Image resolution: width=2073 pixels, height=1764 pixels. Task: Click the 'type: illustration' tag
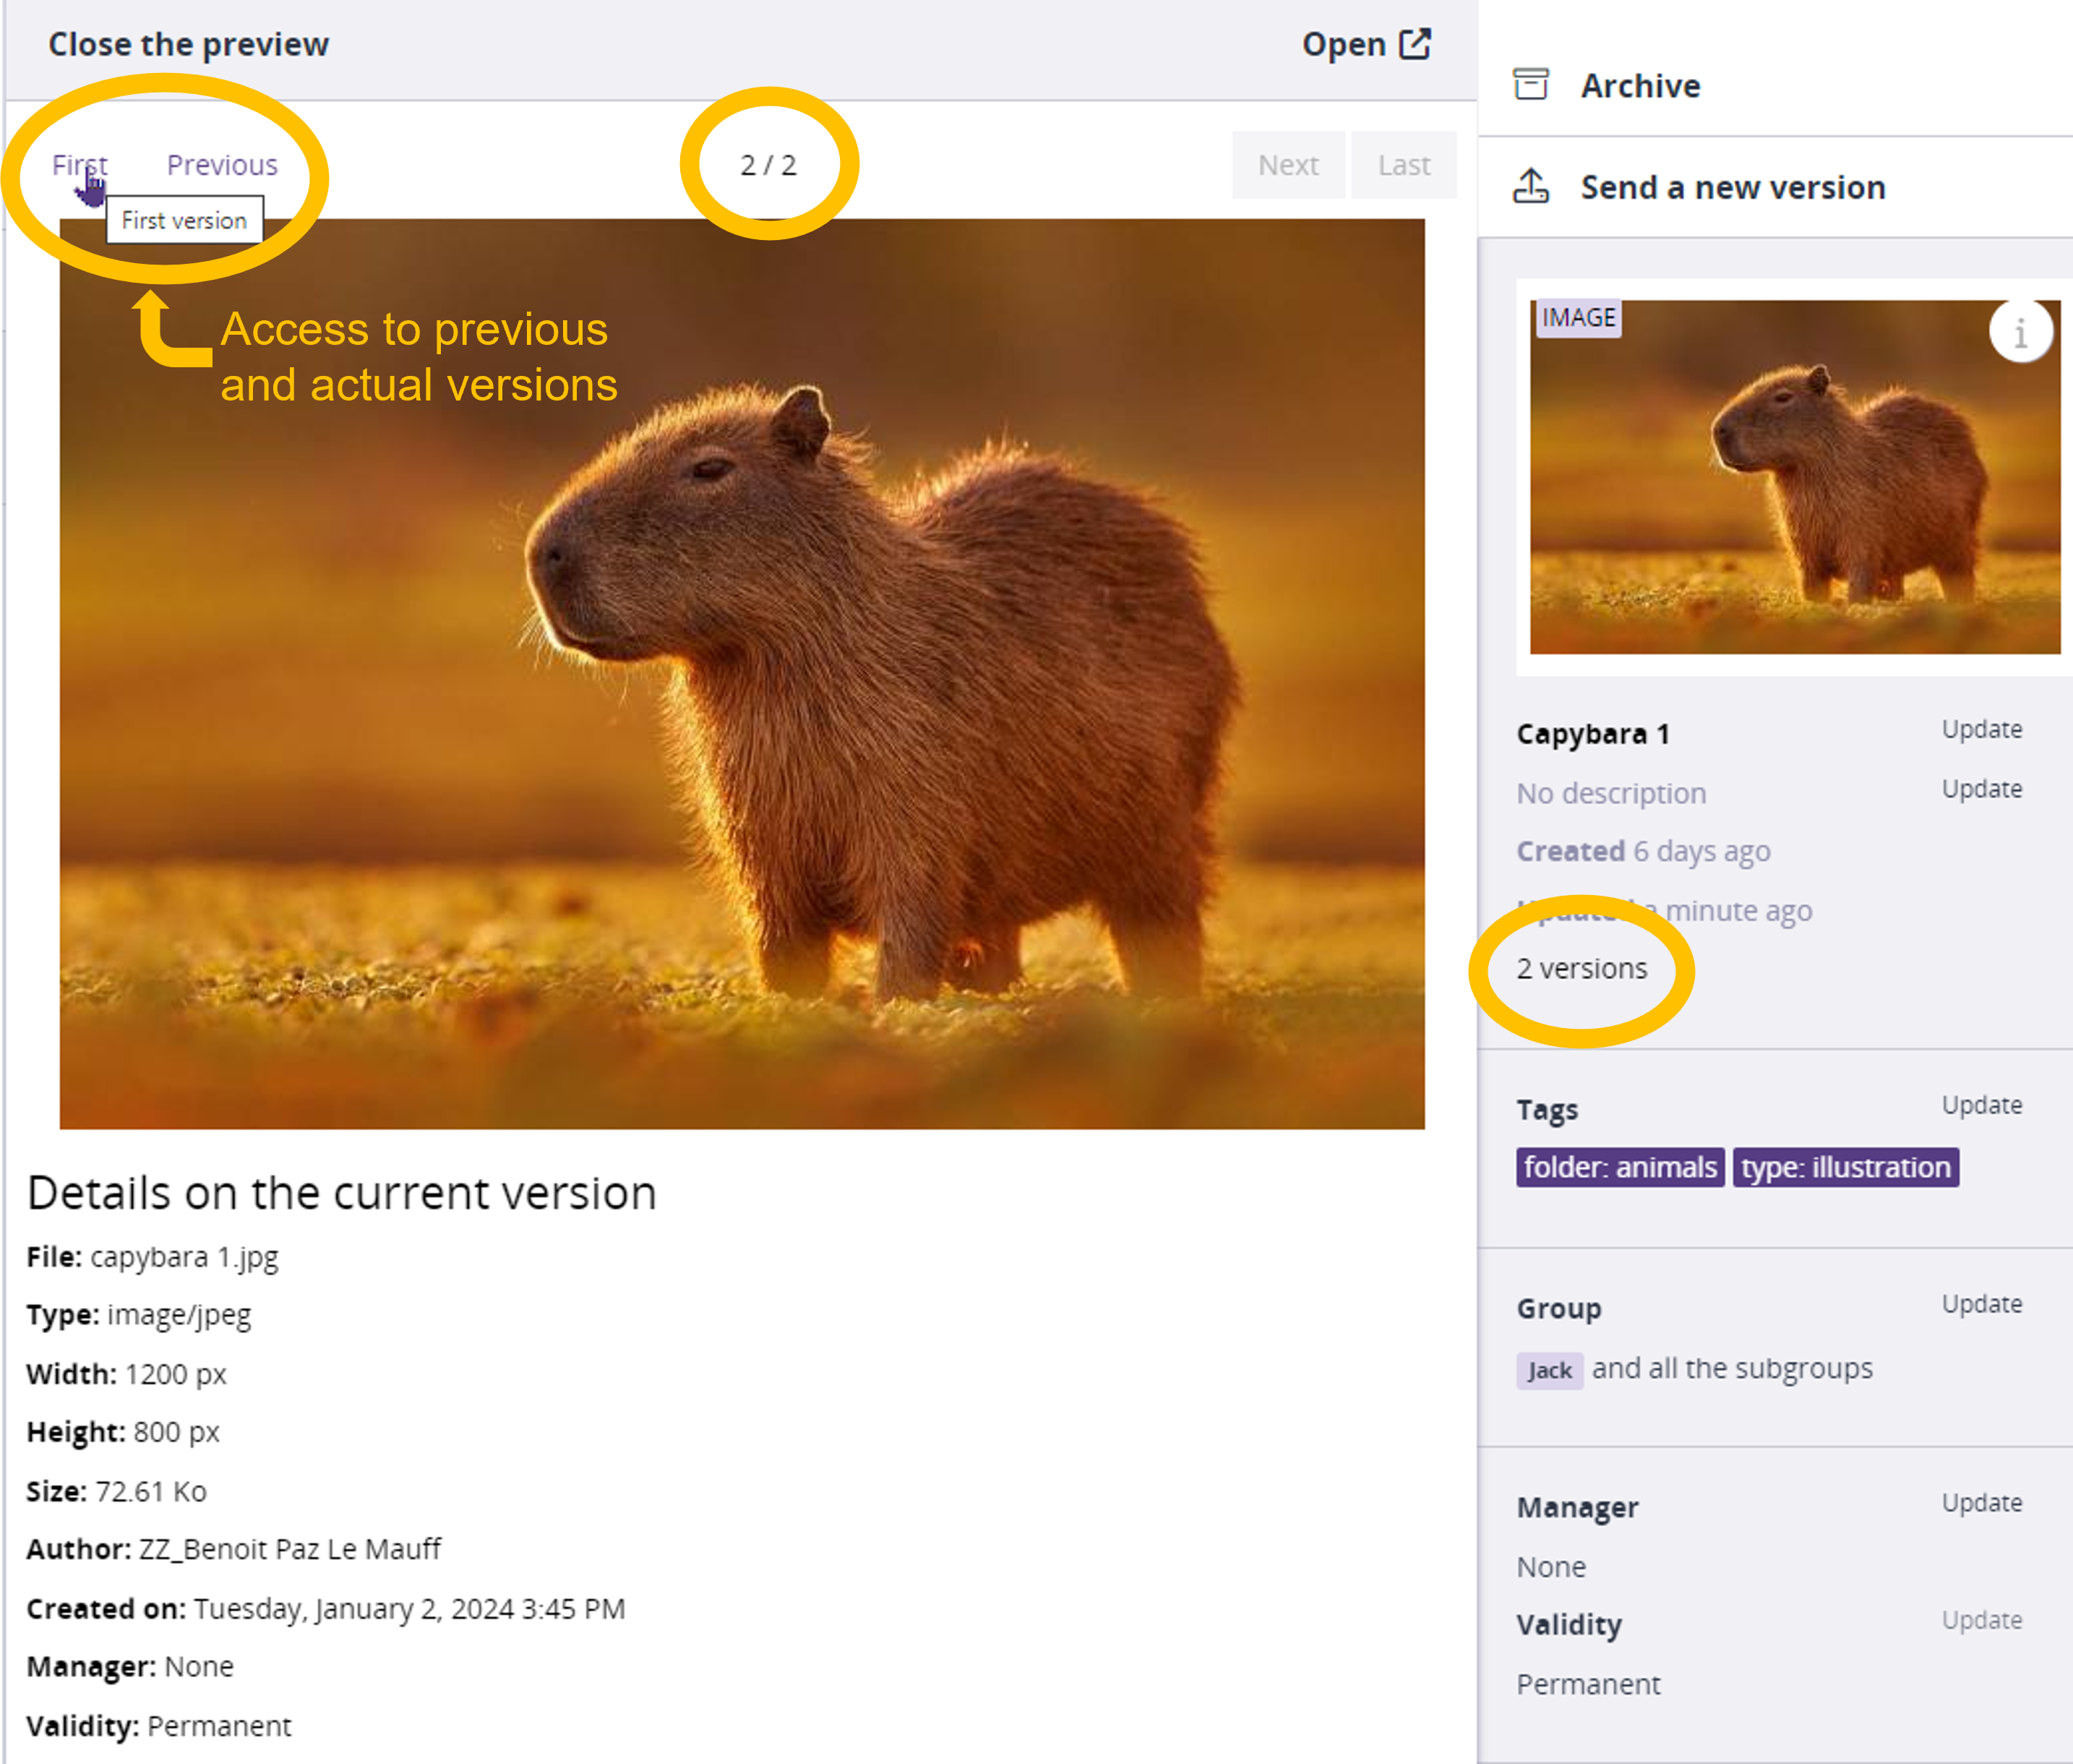coord(1845,1167)
